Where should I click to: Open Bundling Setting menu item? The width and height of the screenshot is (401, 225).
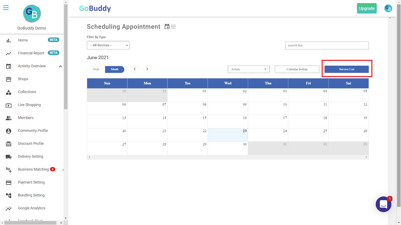[31, 195]
